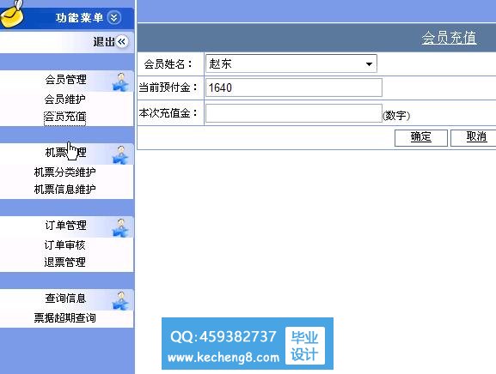Click the user icon beside 查询信息
This screenshot has height=374, width=496.
pyautogui.click(x=120, y=300)
